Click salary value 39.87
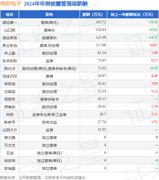 click(102, 76)
